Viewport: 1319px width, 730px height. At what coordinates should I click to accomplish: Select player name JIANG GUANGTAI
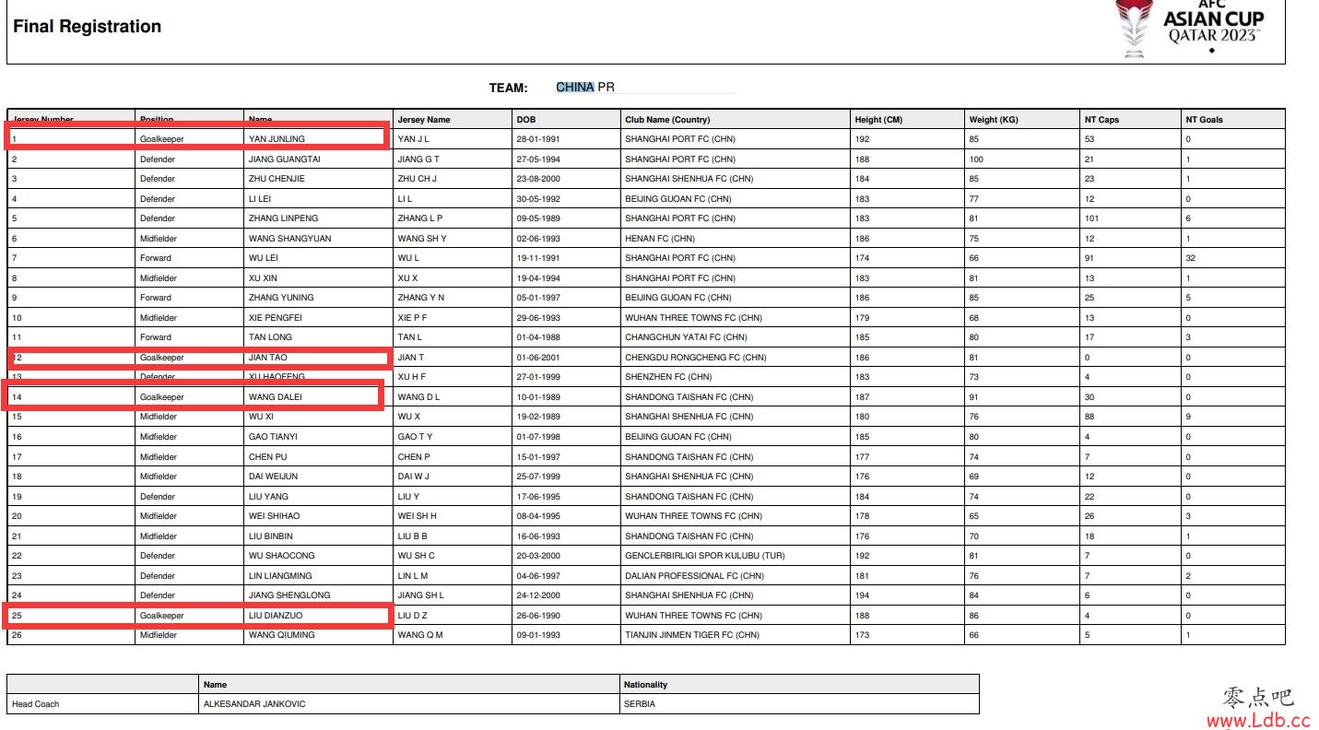click(x=285, y=159)
